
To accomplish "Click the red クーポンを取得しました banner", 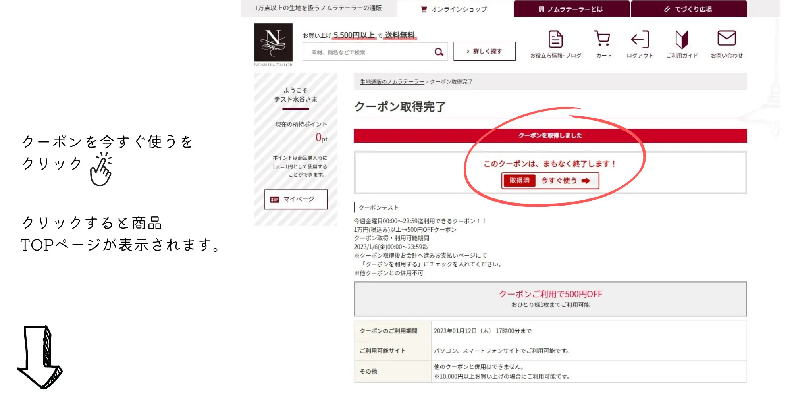I will coord(550,135).
